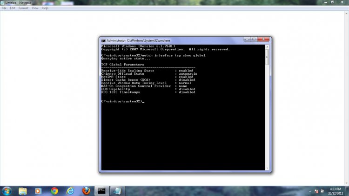Click the cmd window scroll-up arrow

tap(267, 47)
